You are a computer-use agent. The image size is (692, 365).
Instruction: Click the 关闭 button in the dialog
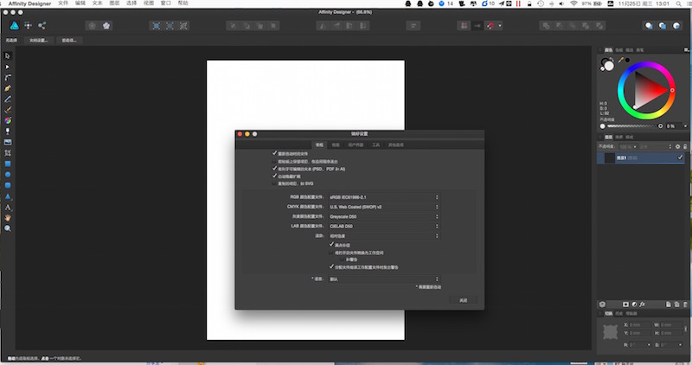coord(463,299)
